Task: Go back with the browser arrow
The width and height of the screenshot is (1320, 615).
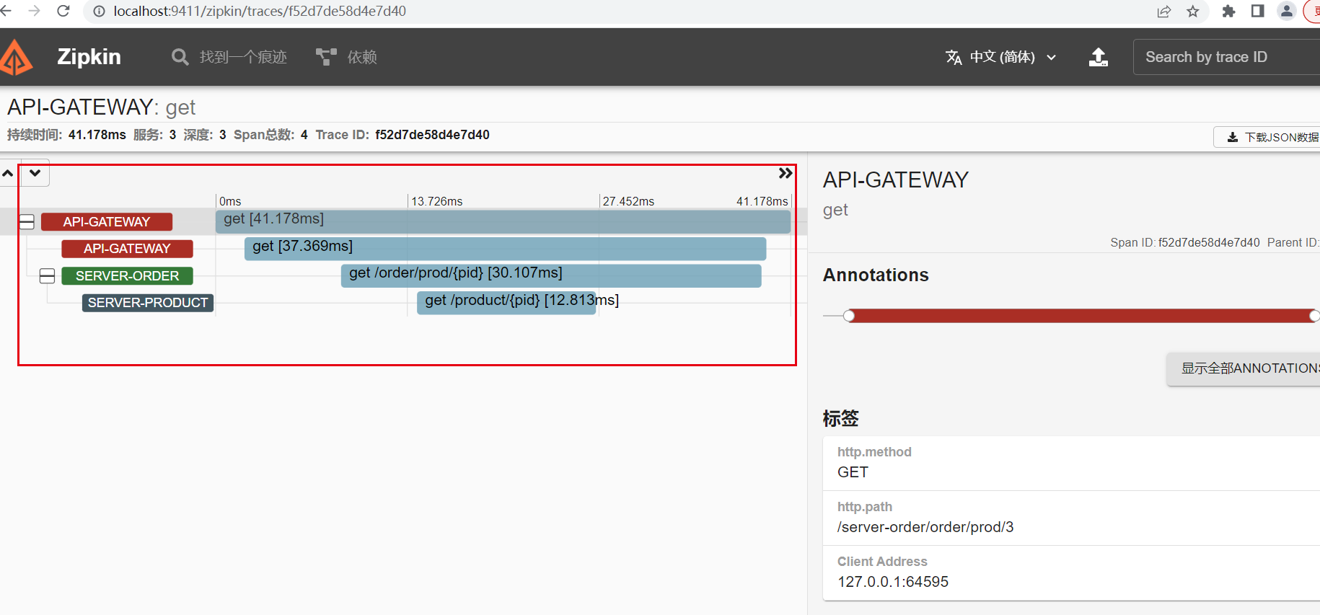Action: pos(6,11)
